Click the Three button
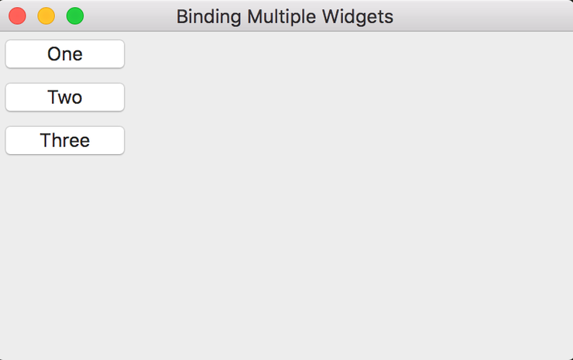 (x=65, y=141)
